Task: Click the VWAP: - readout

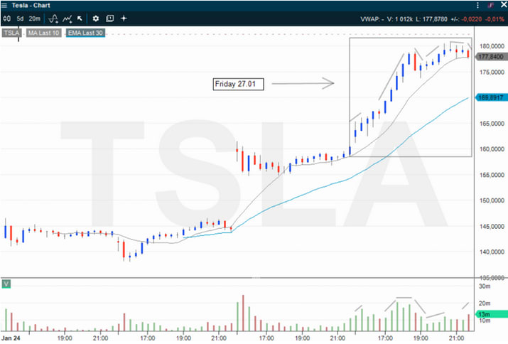Action: tap(372, 19)
